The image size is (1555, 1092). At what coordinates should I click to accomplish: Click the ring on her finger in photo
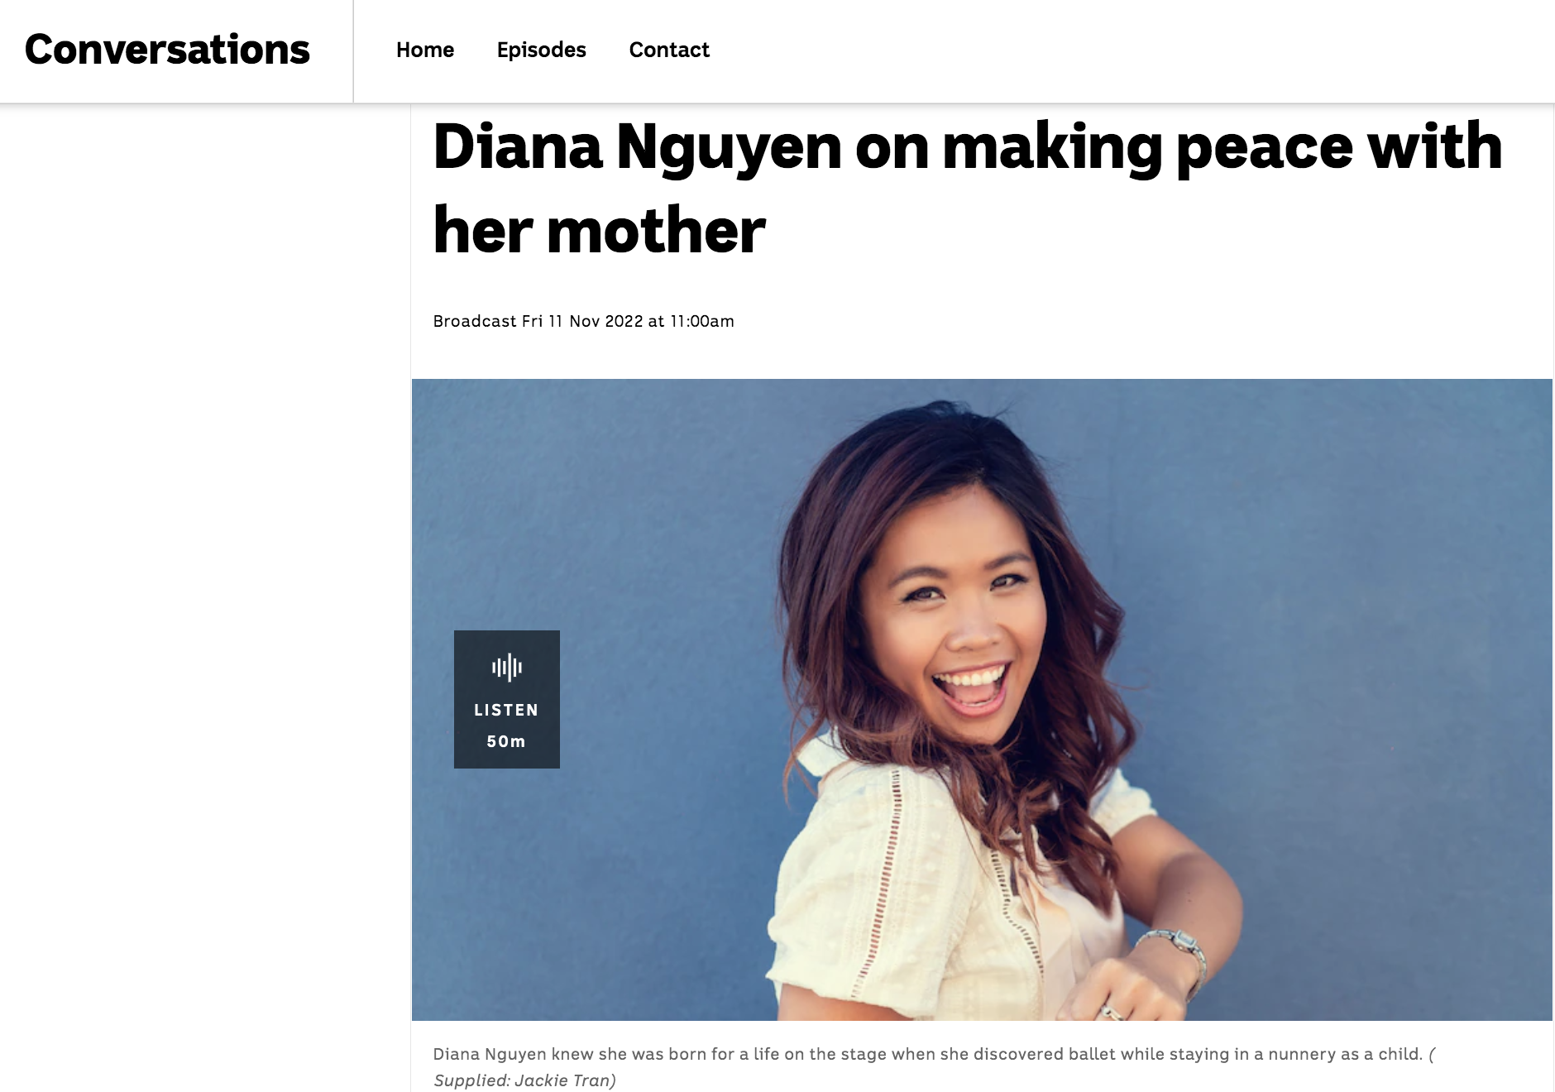(x=1110, y=1011)
